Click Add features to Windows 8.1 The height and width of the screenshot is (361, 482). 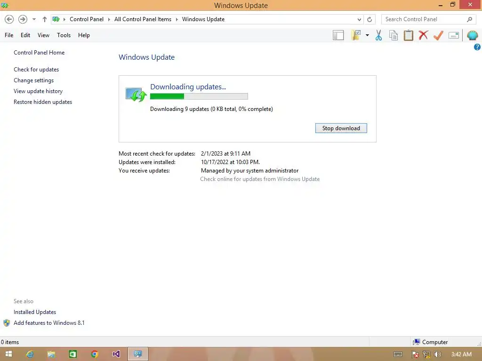tap(49, 322)
